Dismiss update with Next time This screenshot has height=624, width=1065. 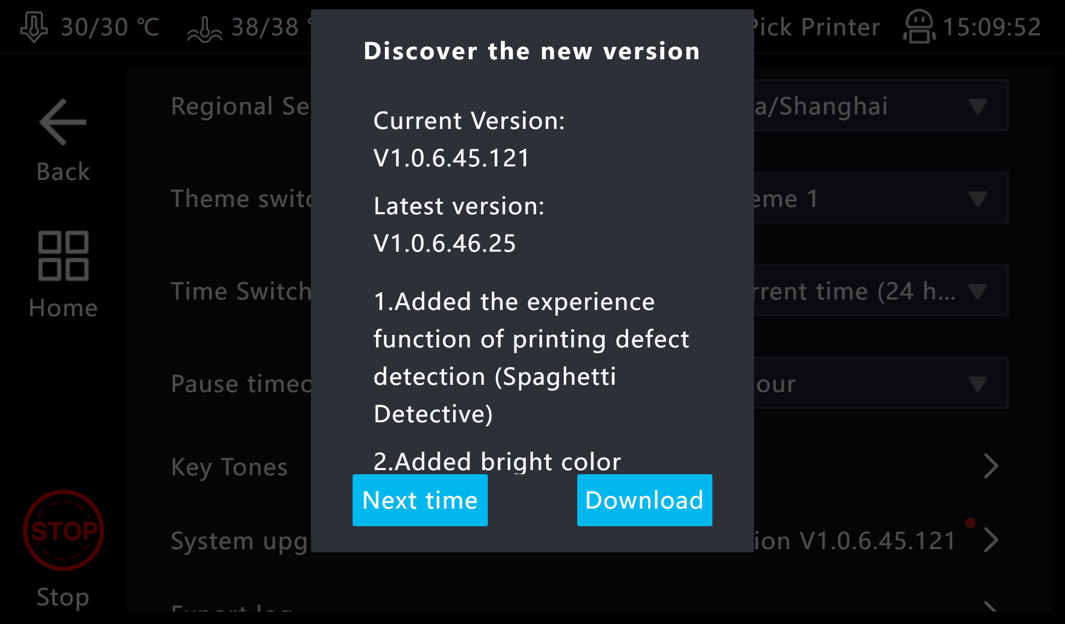(420, 500)
